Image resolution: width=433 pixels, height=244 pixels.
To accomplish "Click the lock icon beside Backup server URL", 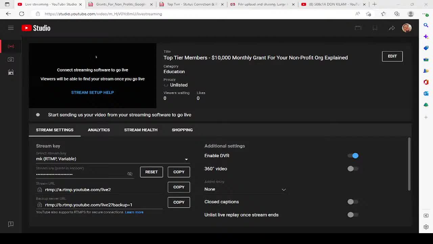I will pos(40,205).
